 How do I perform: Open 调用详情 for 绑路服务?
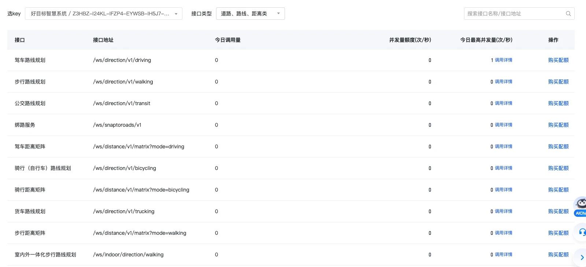click(x=504, y=125)
